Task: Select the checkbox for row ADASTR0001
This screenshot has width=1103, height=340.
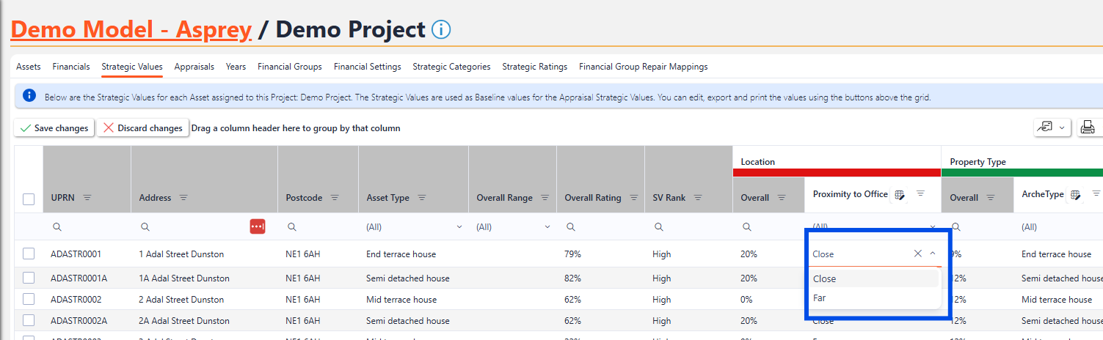Action: 29,254
